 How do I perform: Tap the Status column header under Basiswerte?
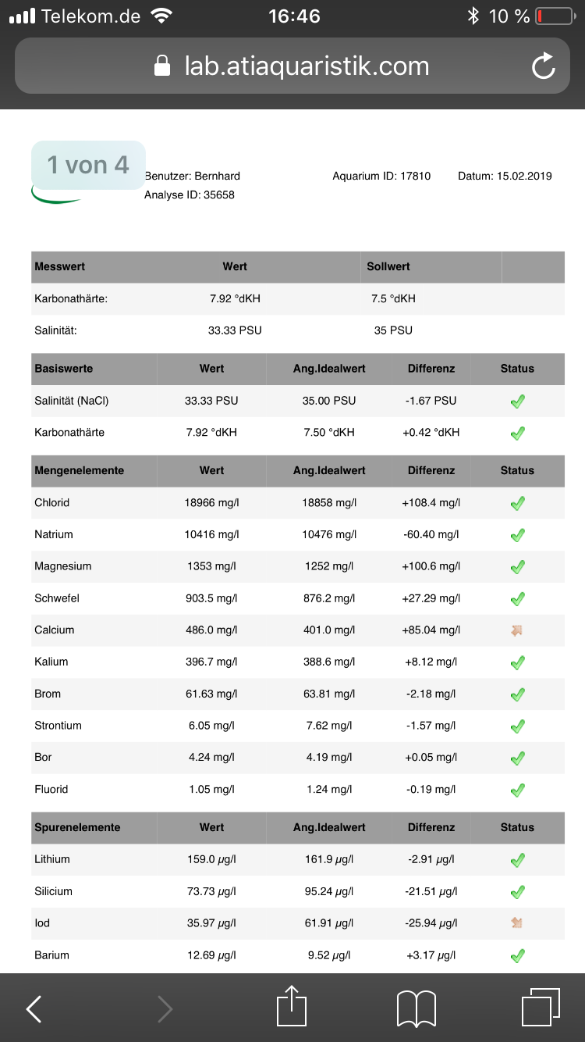[x=517, y=369]
